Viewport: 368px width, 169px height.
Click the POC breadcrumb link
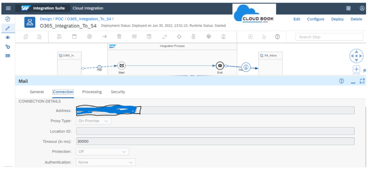[59, 19]
